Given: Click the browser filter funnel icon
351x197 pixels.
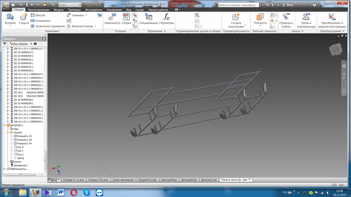Looking at the screenshot, I should 5,44.
